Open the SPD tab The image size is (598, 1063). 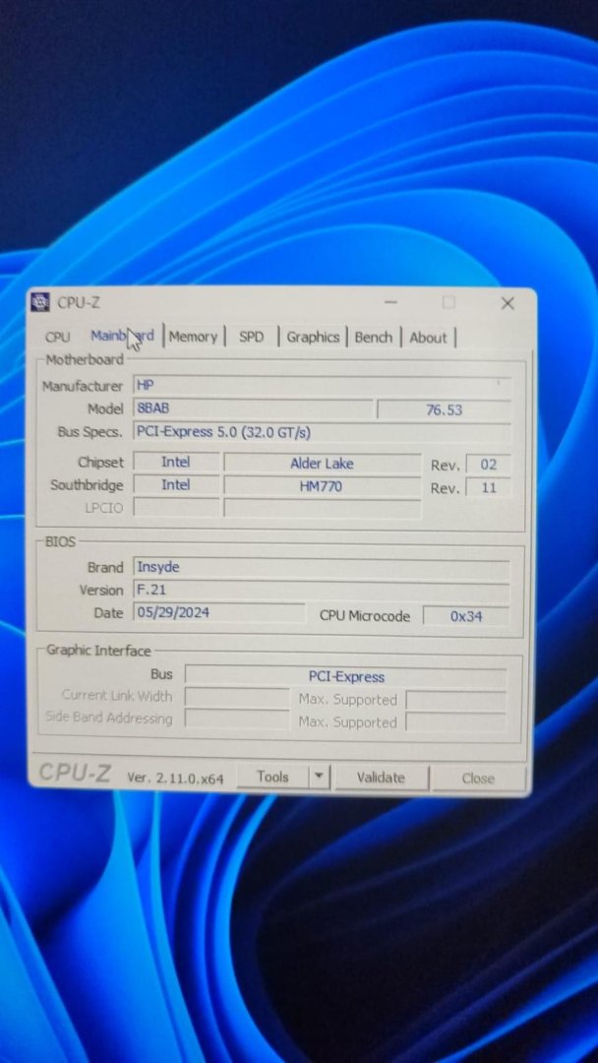[251, 337]
